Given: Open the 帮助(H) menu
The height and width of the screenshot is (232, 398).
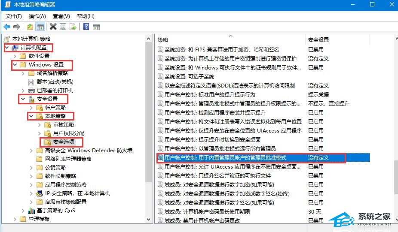Looking at the screenshot, I should (86, 16).
